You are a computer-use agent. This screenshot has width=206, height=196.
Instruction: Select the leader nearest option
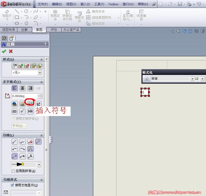[x=31, y=149]
